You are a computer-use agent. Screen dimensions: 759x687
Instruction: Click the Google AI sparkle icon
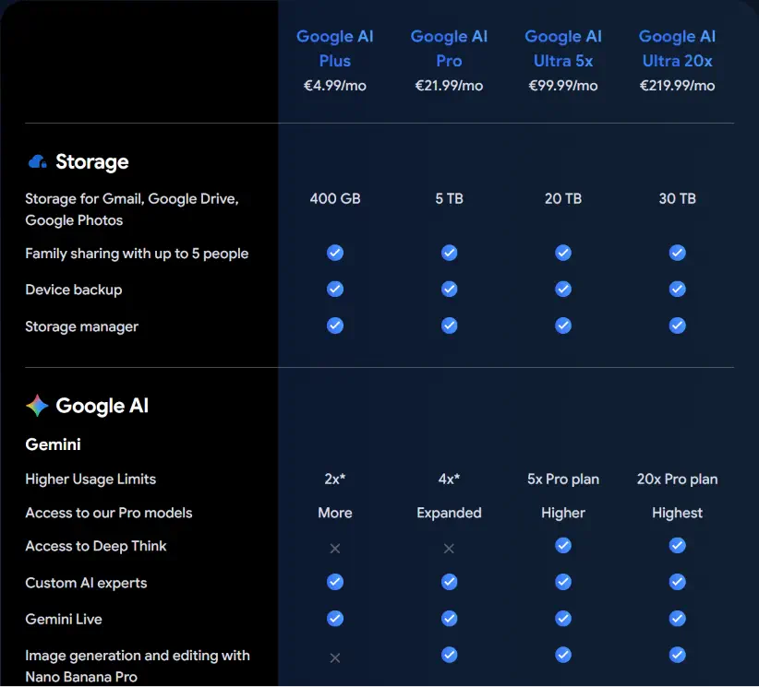click(x=37, y=406)
